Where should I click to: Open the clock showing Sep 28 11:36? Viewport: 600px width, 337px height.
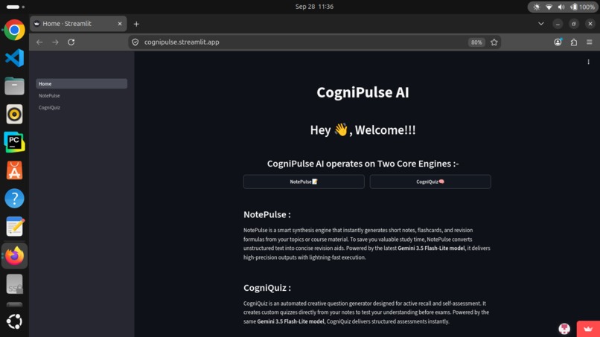tap(314, 7)
